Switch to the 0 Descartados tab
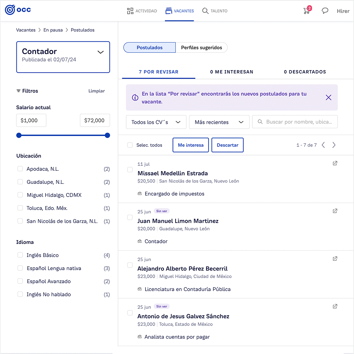Image resolution: width=354 pixels, height=354 pixels. coord(305,72)
